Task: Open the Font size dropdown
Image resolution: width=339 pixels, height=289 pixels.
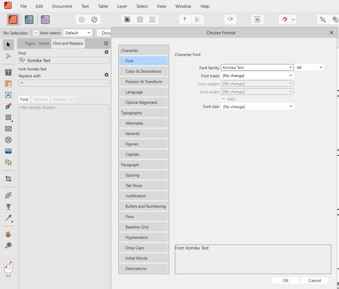Action: (x=257, y=106)
